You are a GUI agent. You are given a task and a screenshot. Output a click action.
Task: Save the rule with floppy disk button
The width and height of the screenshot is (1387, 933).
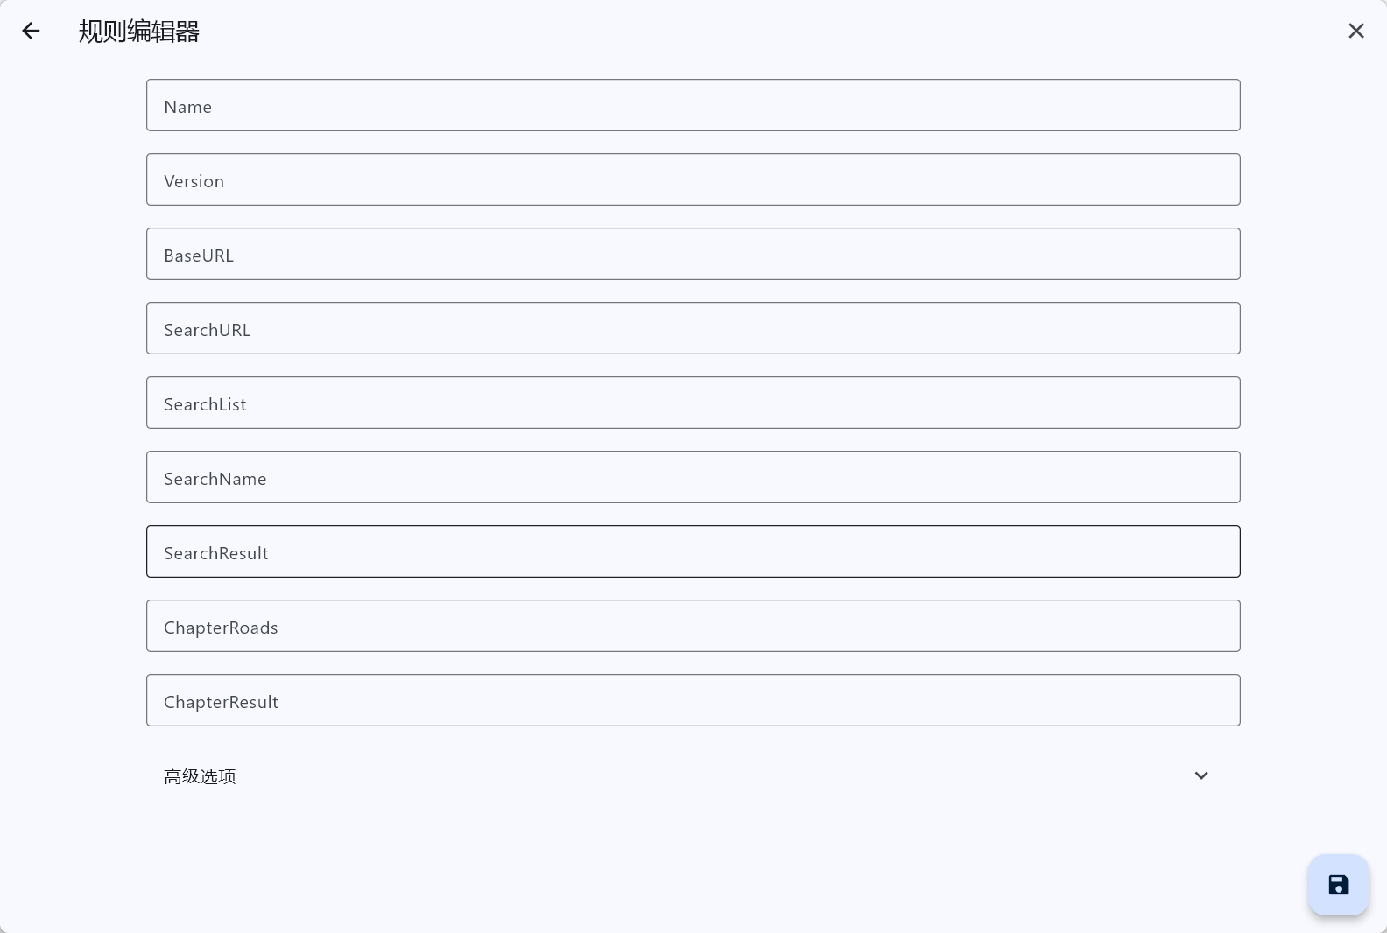pyautogui.click(x=1338, y=885)
